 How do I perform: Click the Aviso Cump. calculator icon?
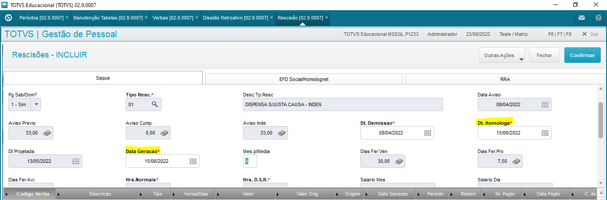click(x=164, y=133)
